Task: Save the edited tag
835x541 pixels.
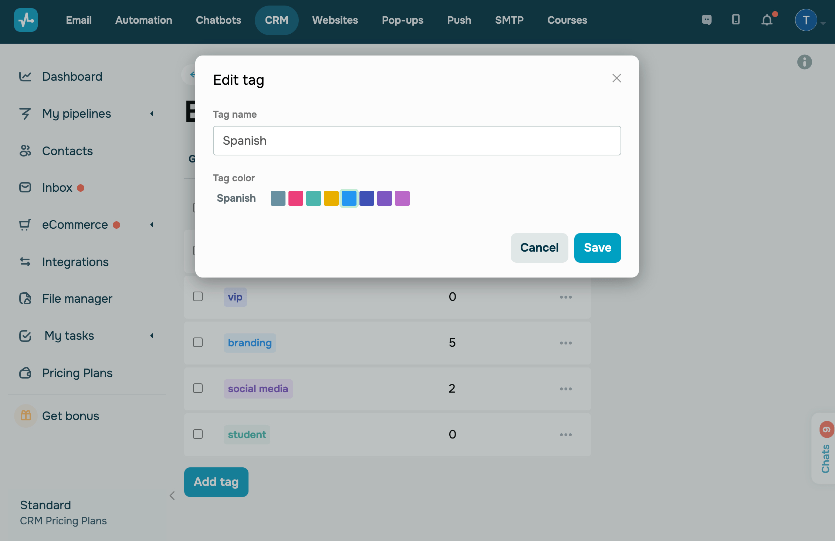Action: pos(597,248)
